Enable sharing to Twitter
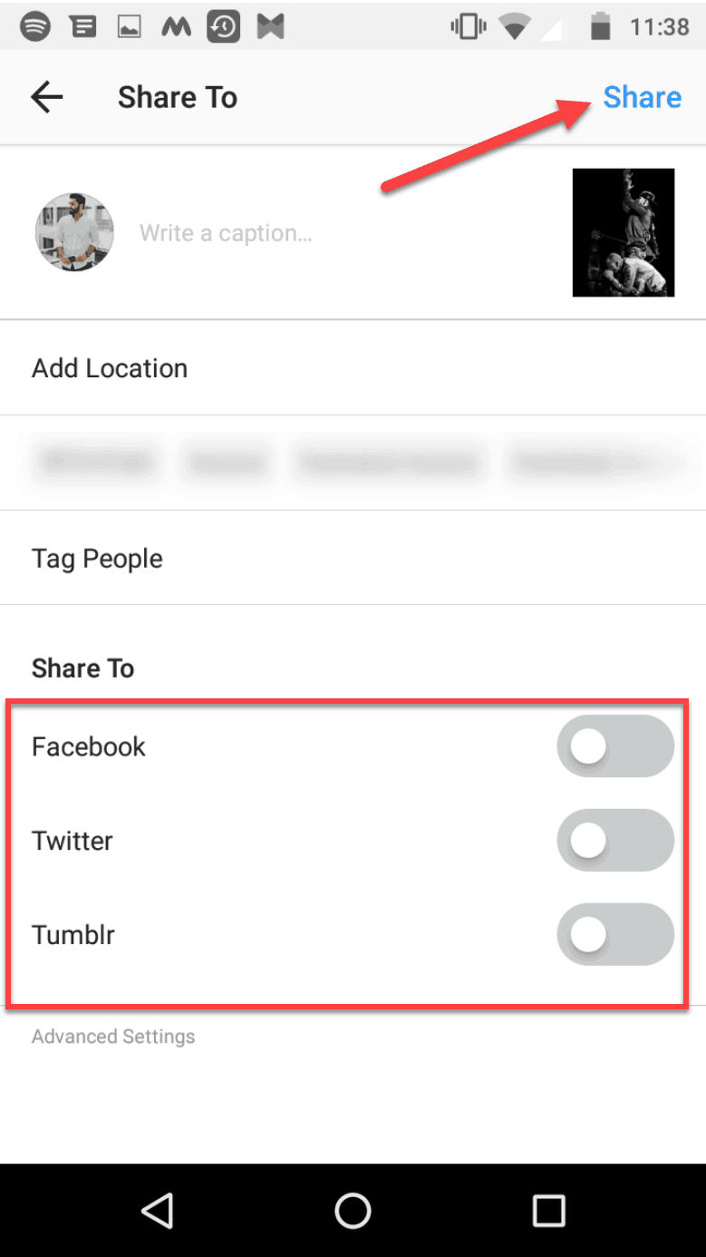 click(x=615, y=841)
